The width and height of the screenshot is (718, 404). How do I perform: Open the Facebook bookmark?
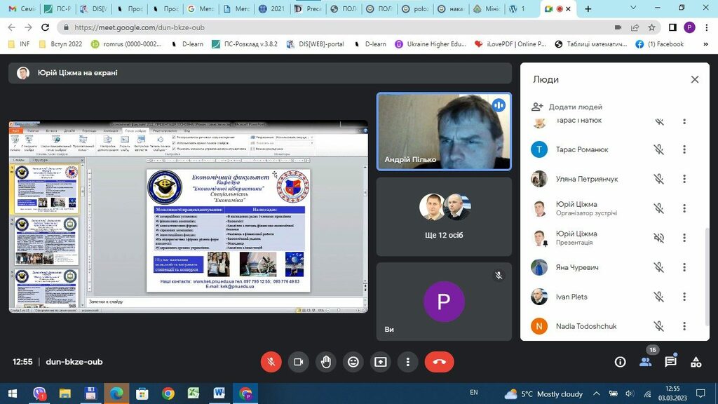pos(659,43)
